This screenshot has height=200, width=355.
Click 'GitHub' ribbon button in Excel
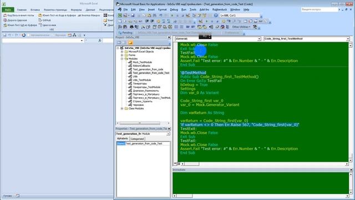click(44, 20)
